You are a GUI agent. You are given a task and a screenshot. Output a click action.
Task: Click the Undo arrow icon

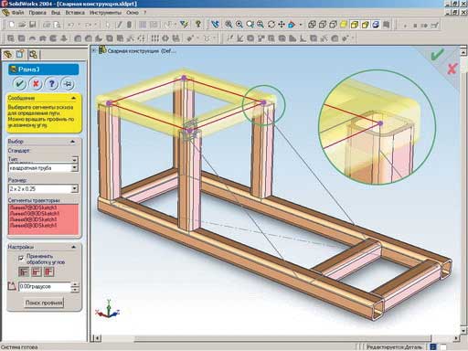(70, 25)
